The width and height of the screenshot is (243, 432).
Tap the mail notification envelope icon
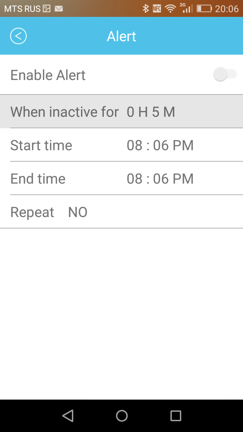pos(59,8)
